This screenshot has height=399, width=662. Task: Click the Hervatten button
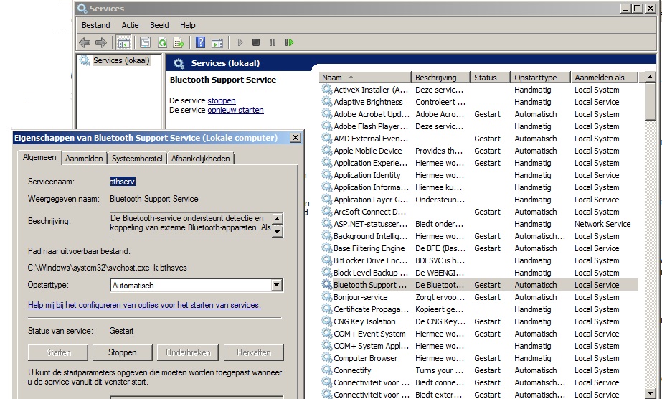pyautogui.click(x=254, y=352)
